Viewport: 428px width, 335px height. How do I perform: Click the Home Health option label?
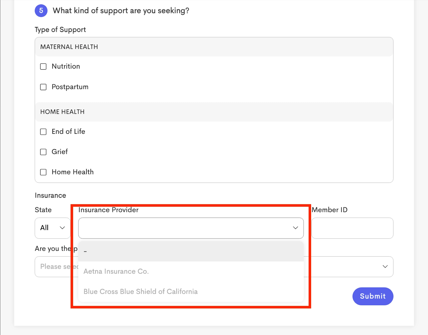click(x=73, y=172)
